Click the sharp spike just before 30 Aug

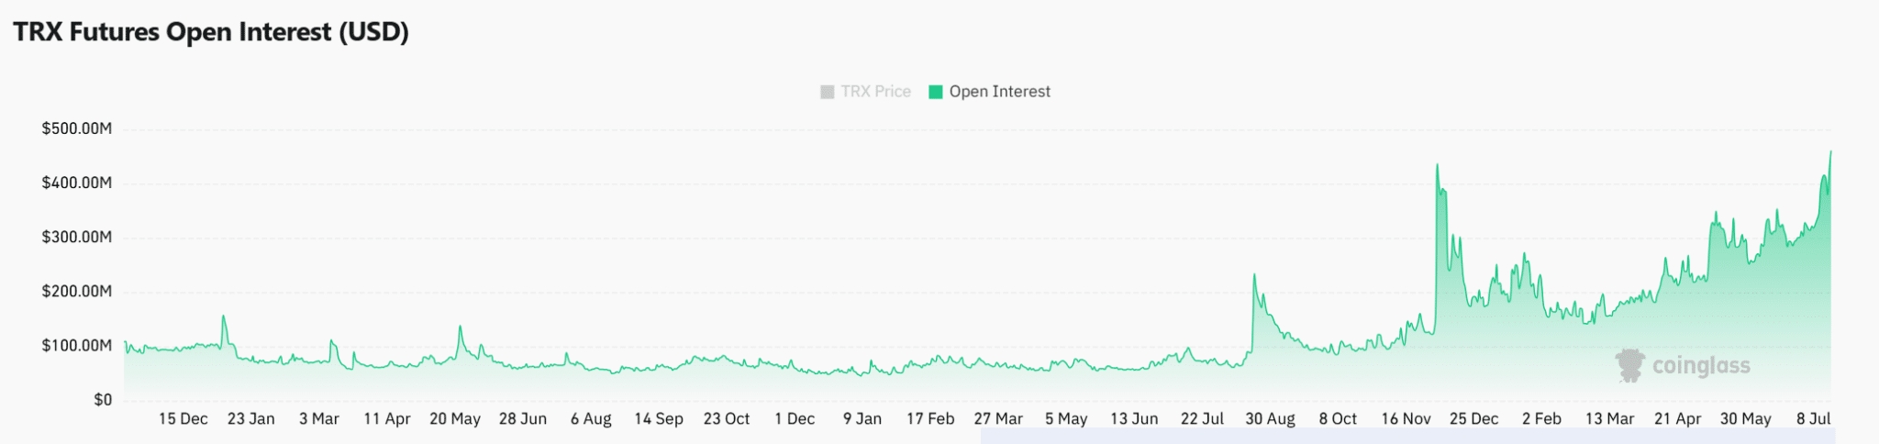1254,274
